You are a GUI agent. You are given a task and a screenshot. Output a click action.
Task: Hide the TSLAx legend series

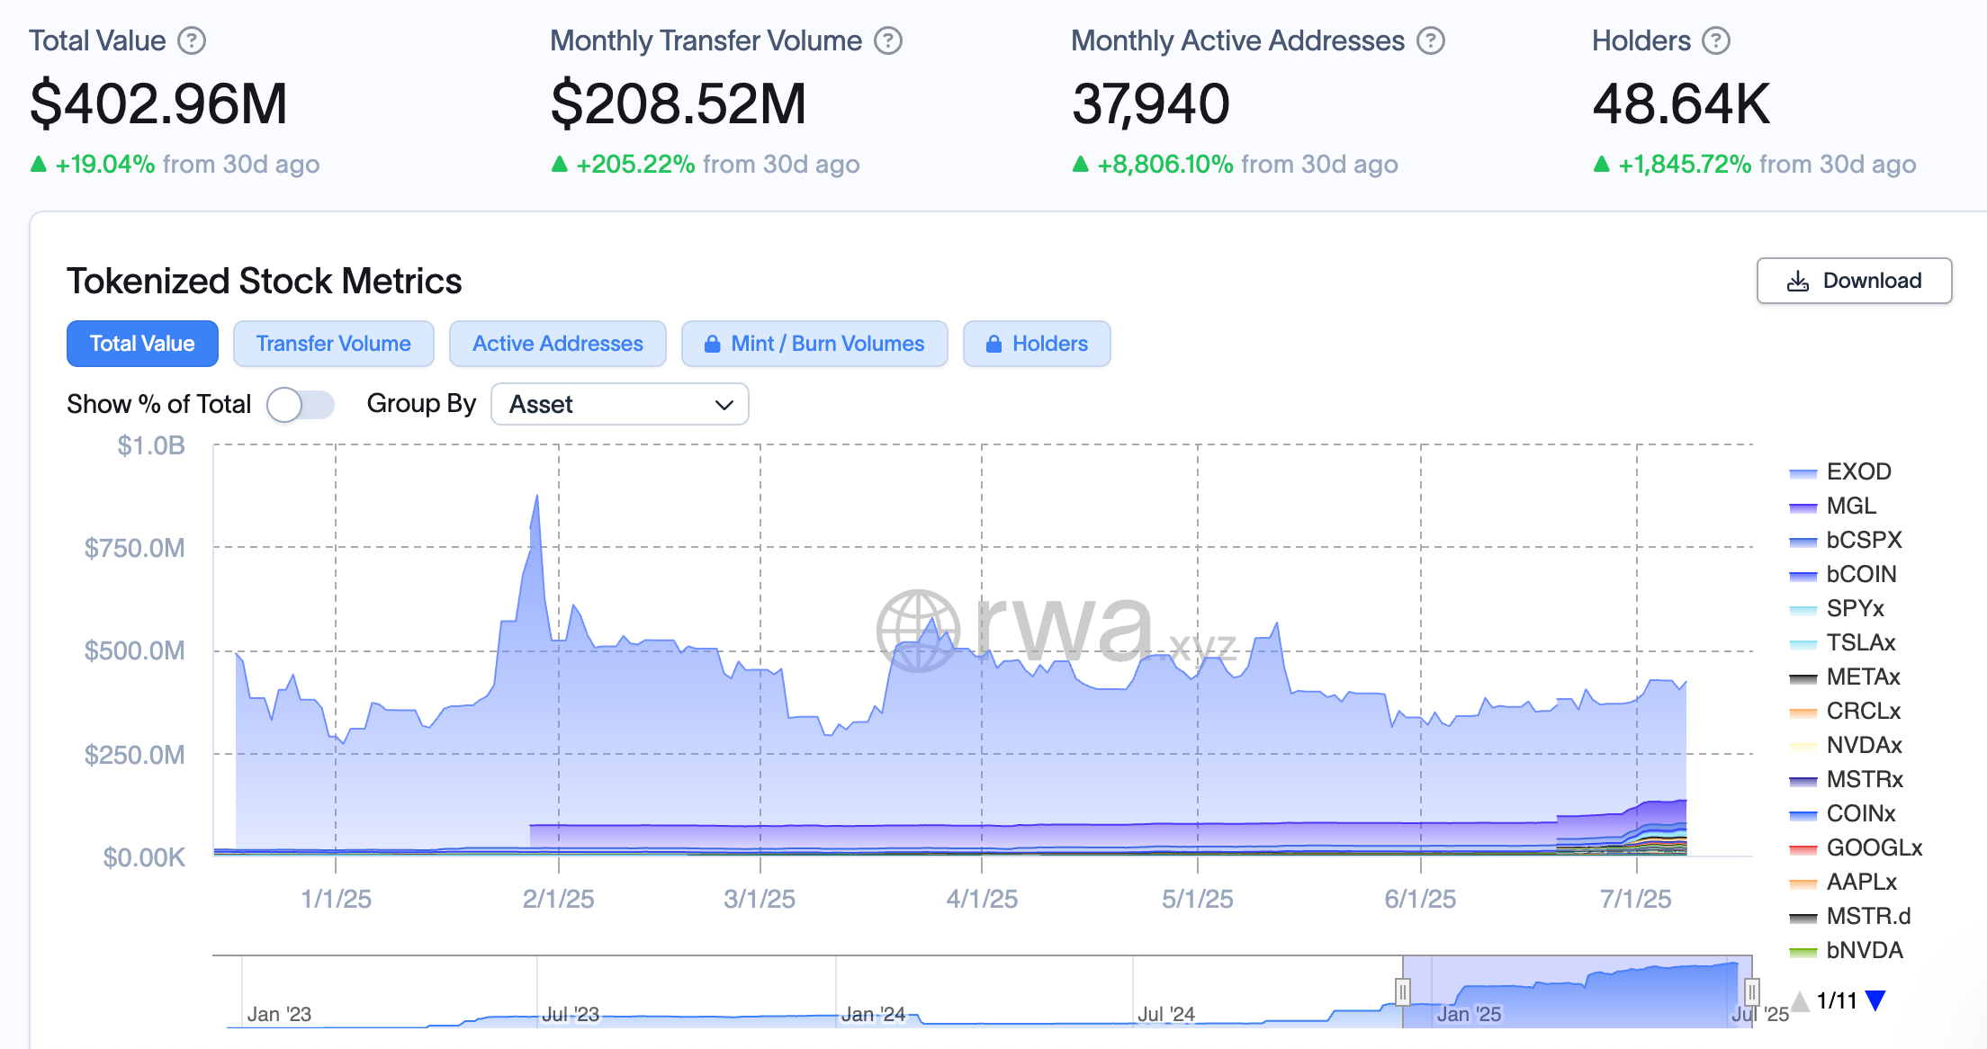coord(1860,642)
